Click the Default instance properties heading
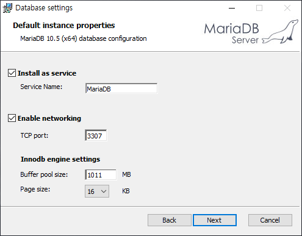Image resolution: width=302 pixels, height=236 pixels. click(x=64, y=26)
